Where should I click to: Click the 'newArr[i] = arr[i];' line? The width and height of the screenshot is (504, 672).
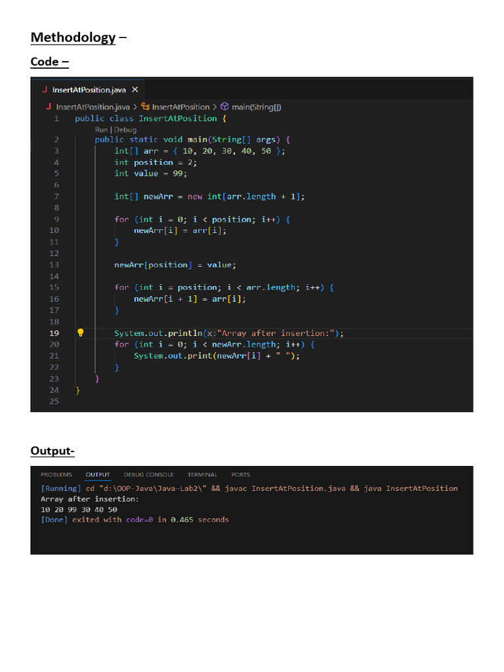point(180,230)
